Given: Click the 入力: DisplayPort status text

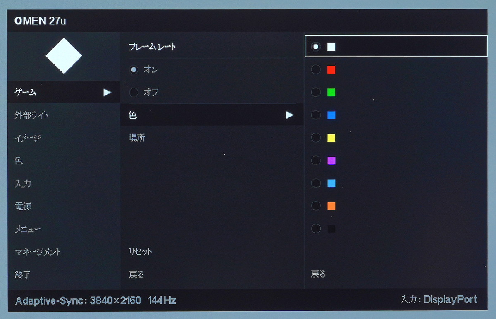Looking at the screenshot, I should (439, 300).
